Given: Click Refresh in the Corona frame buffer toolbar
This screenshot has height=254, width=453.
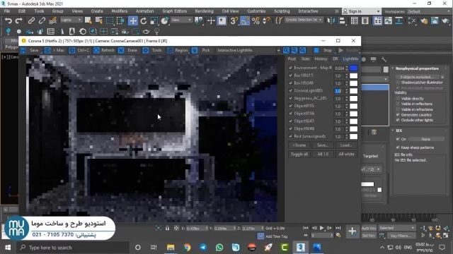Looking at the screenshot, I should click(104, 50).
